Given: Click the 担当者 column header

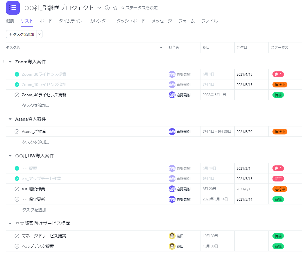Looking at the screenshot, I should click(183, 48).
